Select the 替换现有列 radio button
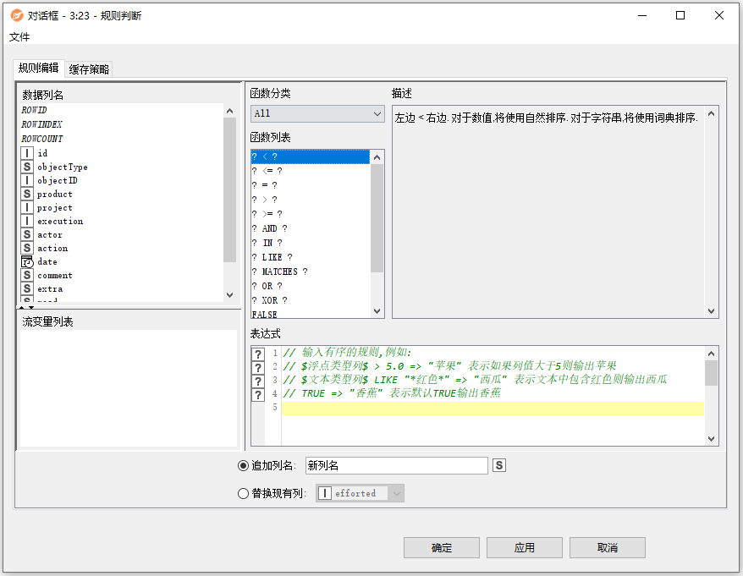Screen dimensions: 743x576 (x=244, y=493)
